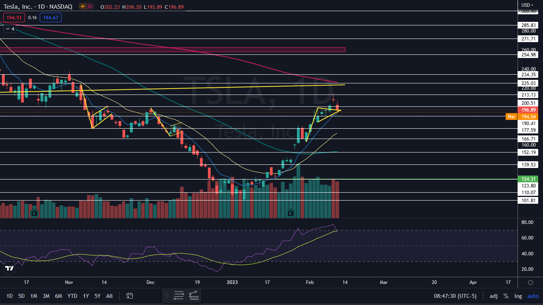The image size is (543, 305).
Task: Click the 2023 date on time axis
Action: click(x=232, y=282)
